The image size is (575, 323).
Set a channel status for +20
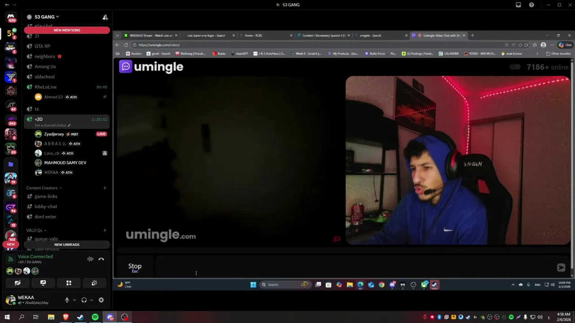pos(53,125)
